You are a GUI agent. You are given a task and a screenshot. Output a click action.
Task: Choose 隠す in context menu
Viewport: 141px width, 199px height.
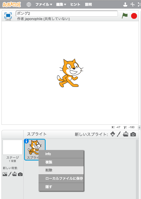61,187
